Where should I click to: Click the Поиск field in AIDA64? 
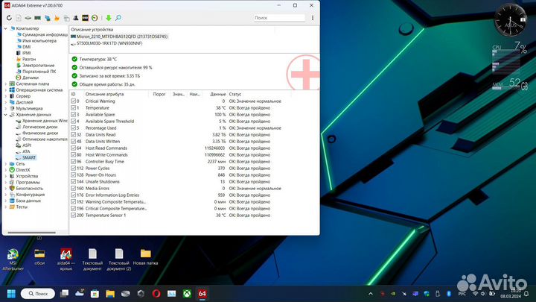coord(279,18)
